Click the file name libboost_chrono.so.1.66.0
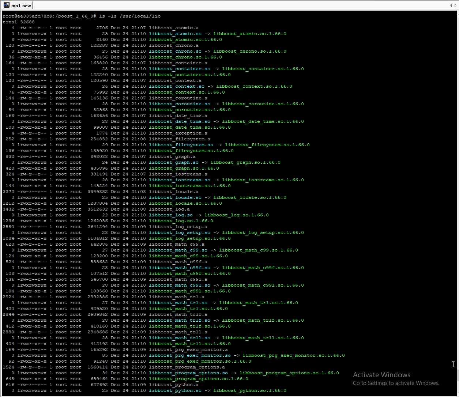Screen dimensions: 459x397 pos(185,57)
